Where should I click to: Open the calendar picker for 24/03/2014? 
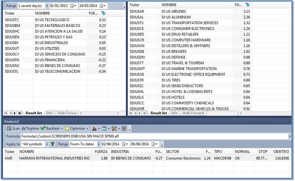[103, 6]
